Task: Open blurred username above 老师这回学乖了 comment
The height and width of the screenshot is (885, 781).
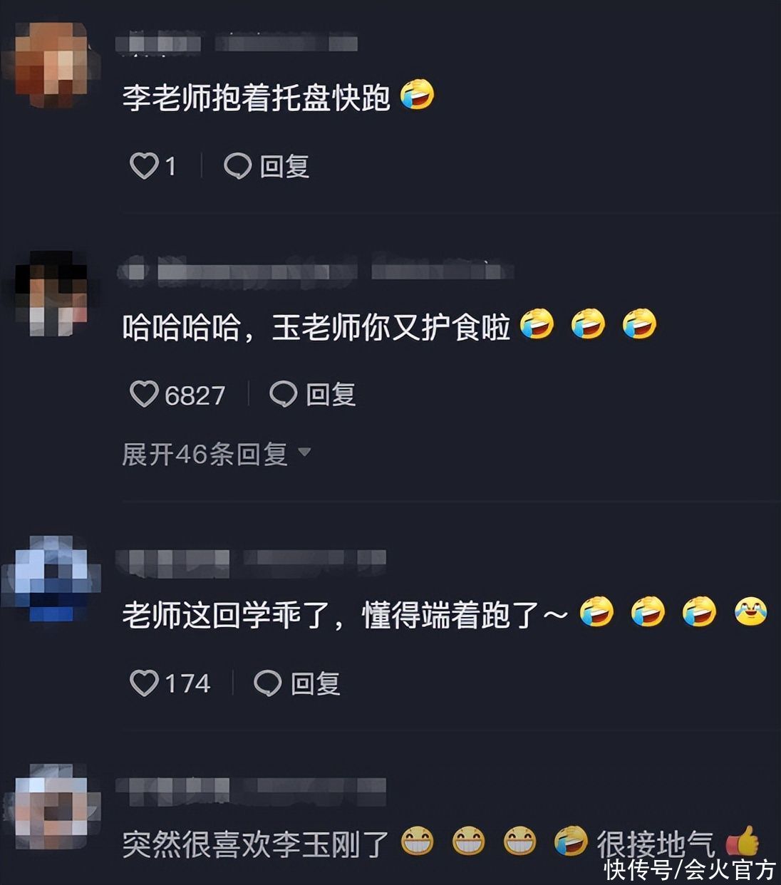Action: [251, 563]
